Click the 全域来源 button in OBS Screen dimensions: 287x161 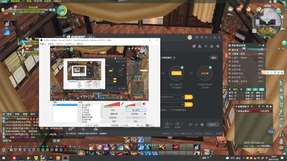click(x=114, y=118)
